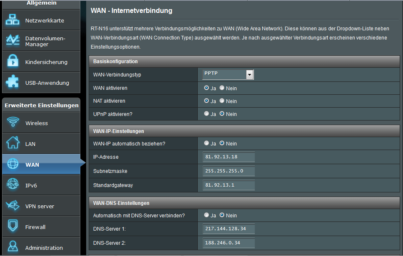Click the VPN server arrows icon
403x256 pixels.
(12, 206)
